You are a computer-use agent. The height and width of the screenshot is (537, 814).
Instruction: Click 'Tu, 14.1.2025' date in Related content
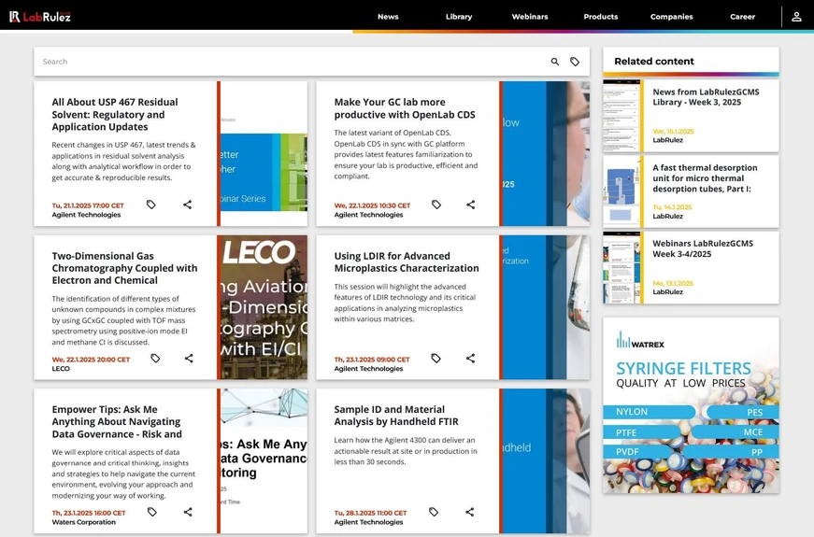[x=672, y=207]
